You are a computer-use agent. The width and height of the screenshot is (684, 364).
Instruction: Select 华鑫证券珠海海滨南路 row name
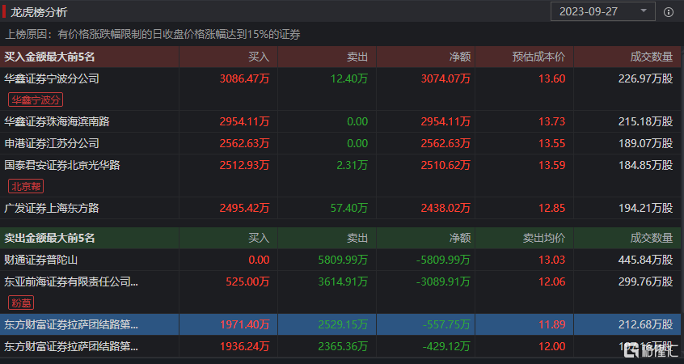57,121
